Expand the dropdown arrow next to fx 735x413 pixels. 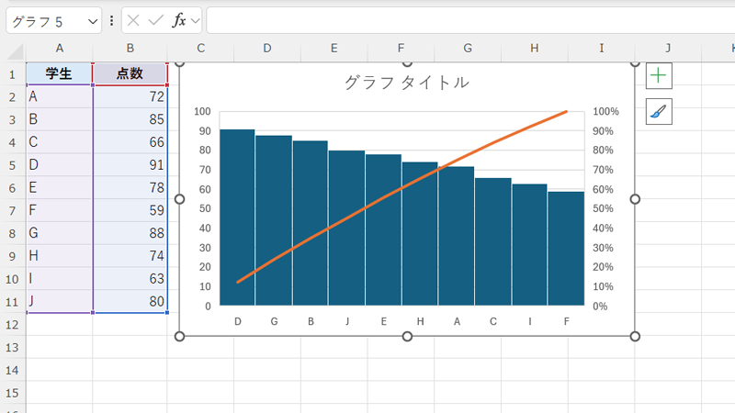pos(196,20)
